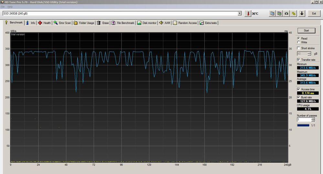This screenshot has height=174, width=323.
Task: Toggle the Burst rate checkbox
Action: point(298,97)
